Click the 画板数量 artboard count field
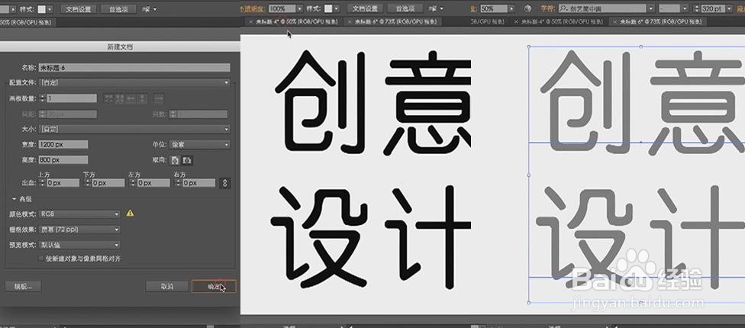 click(x=71, y=98)
